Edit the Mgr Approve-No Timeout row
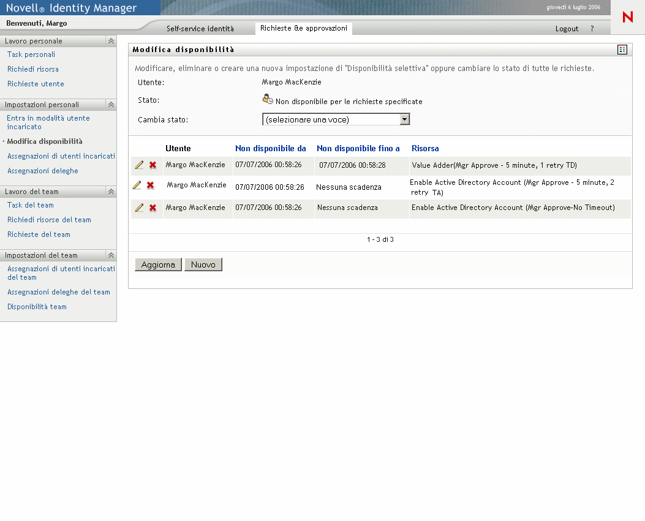Screen dimensions: 645x521 click(x=139, y=208)
